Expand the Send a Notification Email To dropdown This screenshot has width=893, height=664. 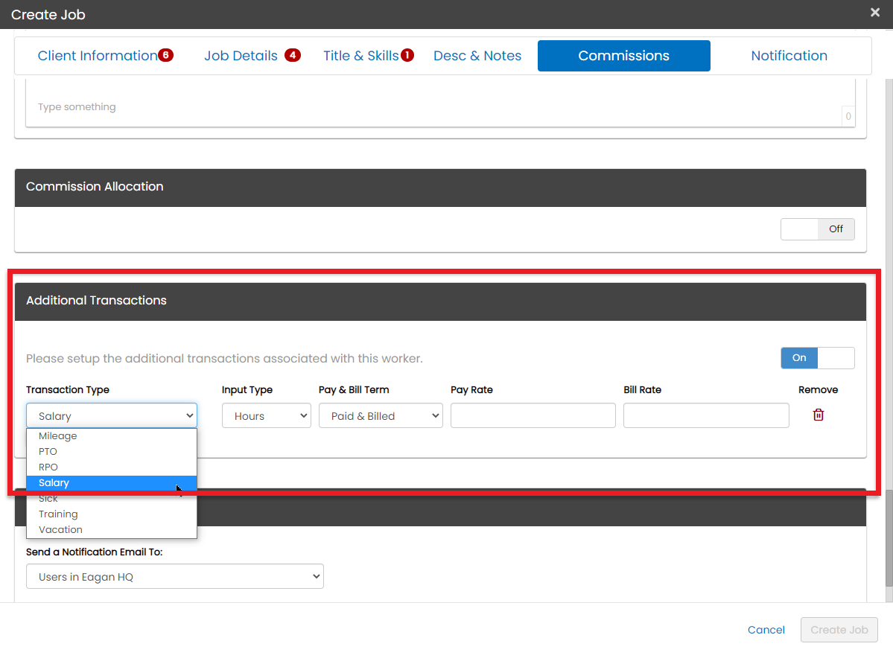click(x=175, y=576)
